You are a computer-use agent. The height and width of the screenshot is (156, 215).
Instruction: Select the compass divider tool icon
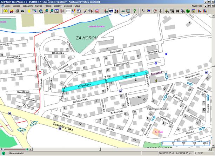pos(143,11)
